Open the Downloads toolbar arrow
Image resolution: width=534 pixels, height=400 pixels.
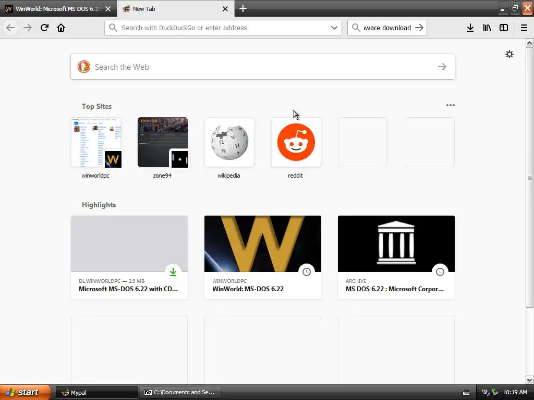470,28
